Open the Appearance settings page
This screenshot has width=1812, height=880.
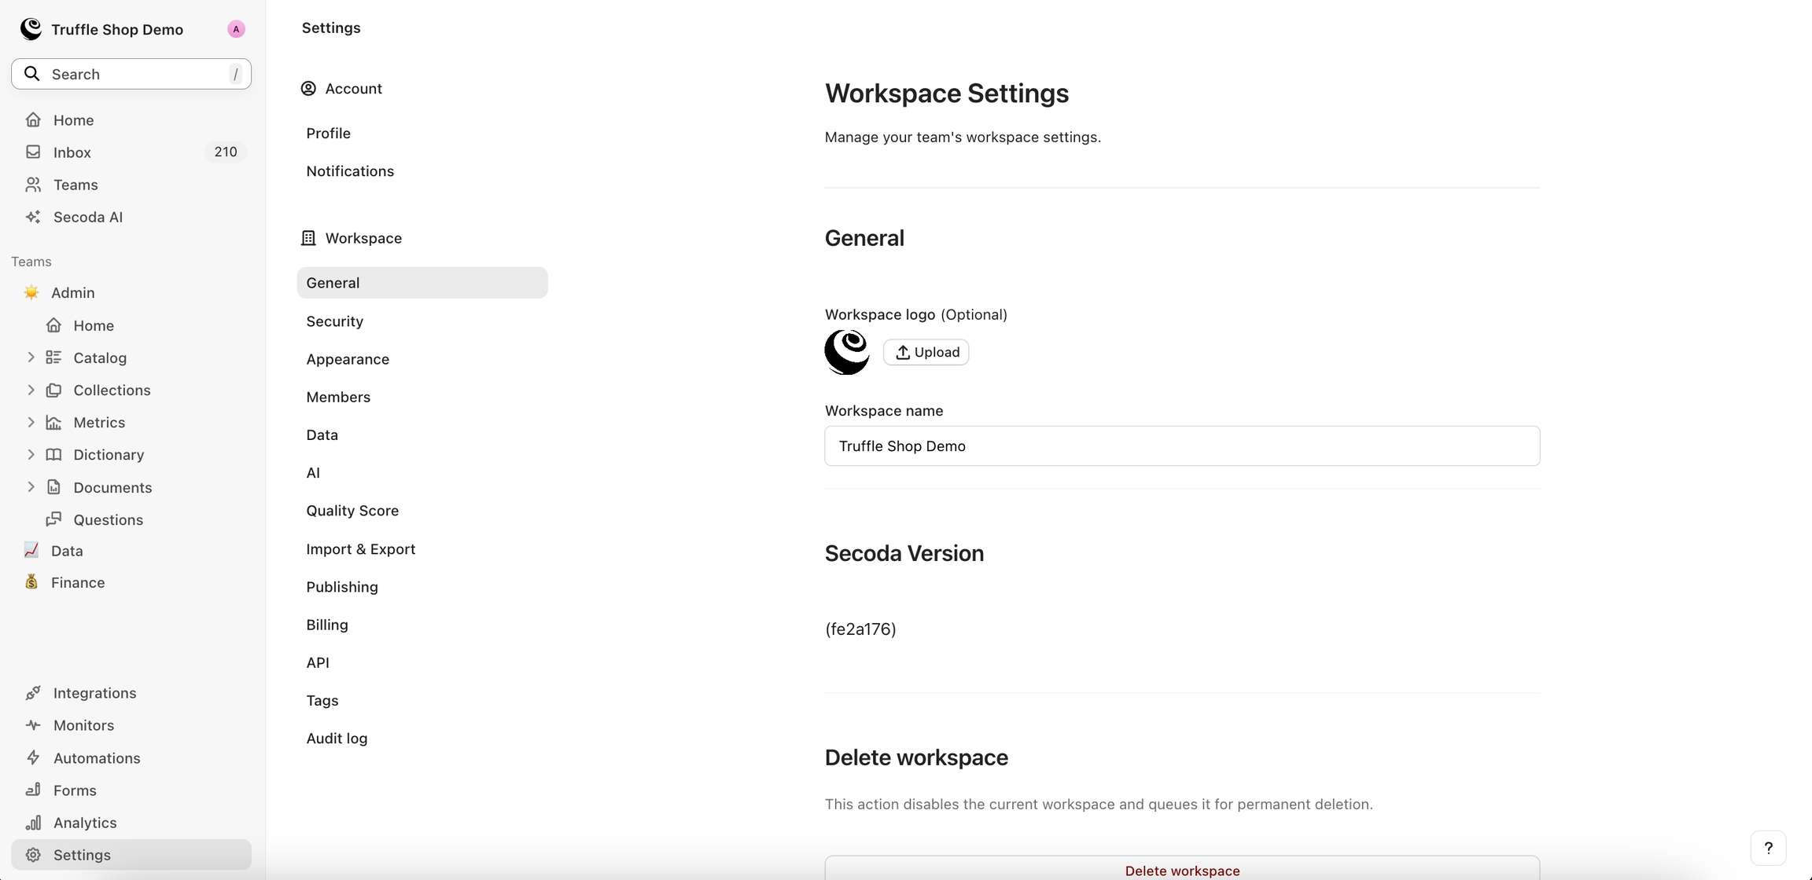coord(422,359)
